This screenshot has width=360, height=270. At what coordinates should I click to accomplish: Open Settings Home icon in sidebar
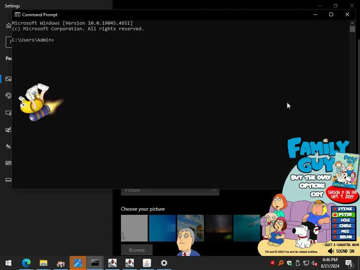point(8,25)
